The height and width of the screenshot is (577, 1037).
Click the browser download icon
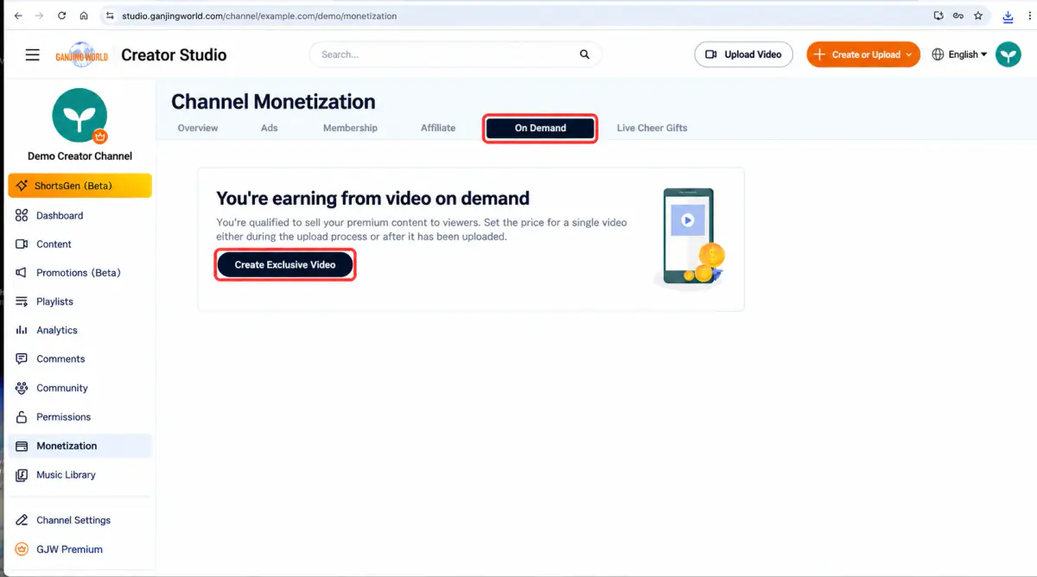[x=1008, y=16]
